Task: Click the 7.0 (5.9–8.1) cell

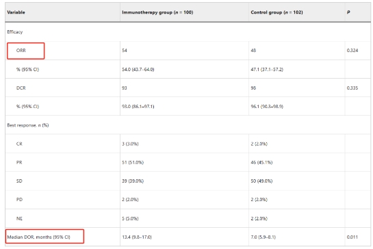Action: click(x=263, y=237)
